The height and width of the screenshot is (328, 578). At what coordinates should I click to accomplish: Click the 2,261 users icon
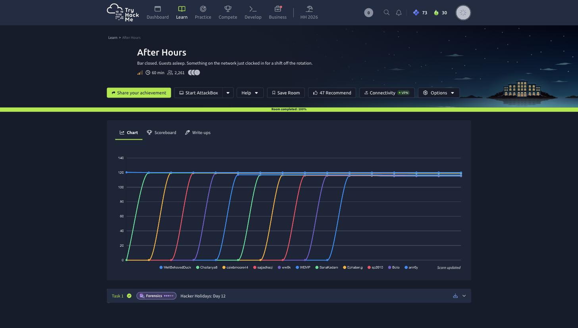pos(170,73)
